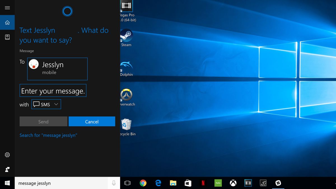Select the Jesslyn mobile contact card
The image size is (336, 189).
click(x=57, y=69)
